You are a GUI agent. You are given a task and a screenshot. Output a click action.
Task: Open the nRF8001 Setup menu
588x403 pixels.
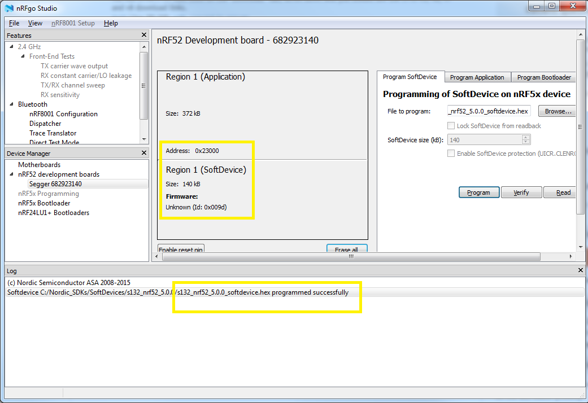click(73, 23)
